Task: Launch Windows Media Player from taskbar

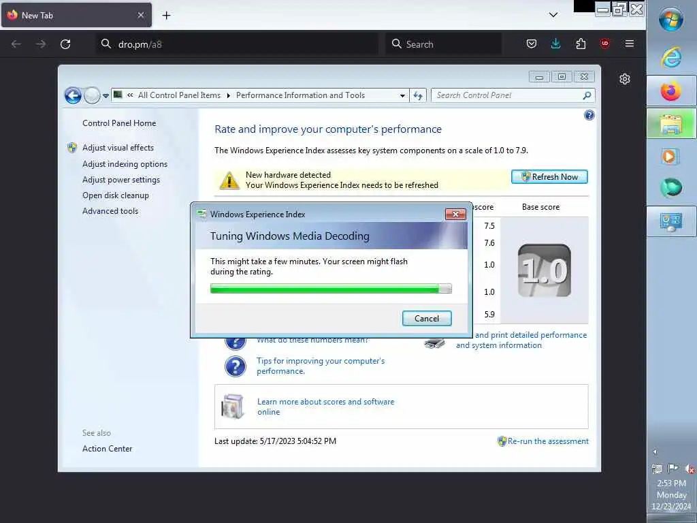Action: [670, 157]
